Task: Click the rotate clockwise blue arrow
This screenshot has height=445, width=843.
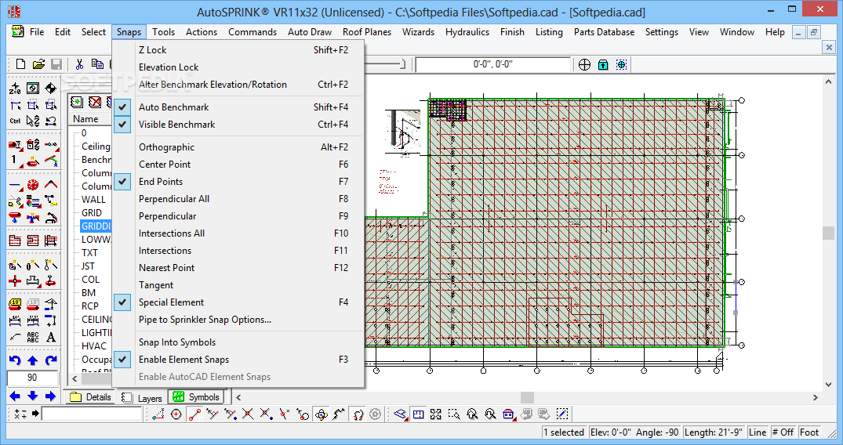Action: point(50,360)
